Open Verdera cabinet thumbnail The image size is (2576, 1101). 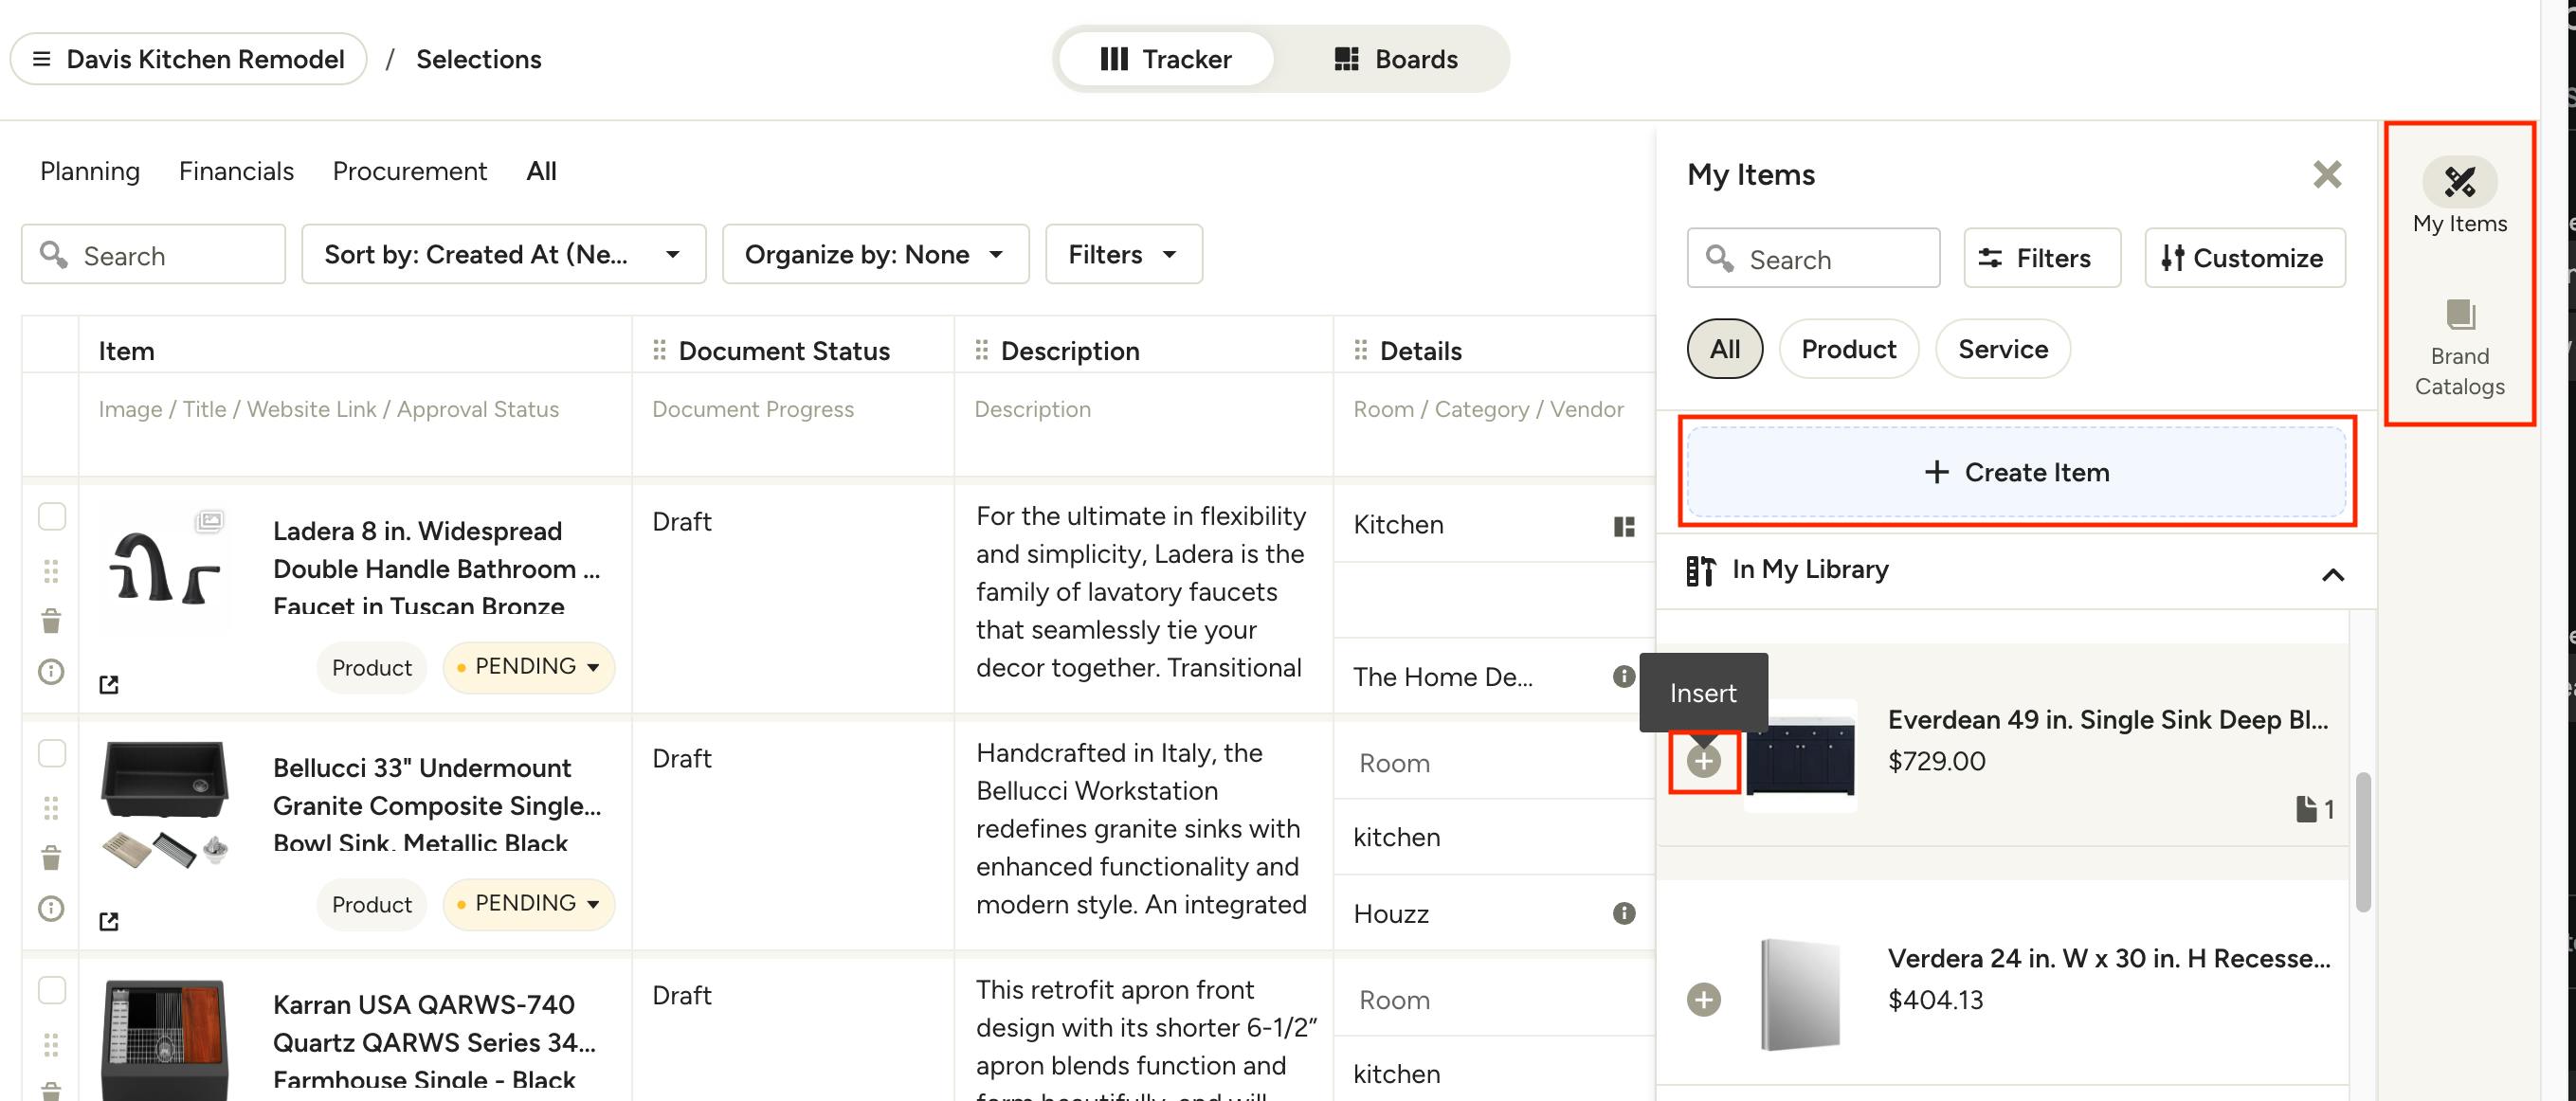point(1800,995)
